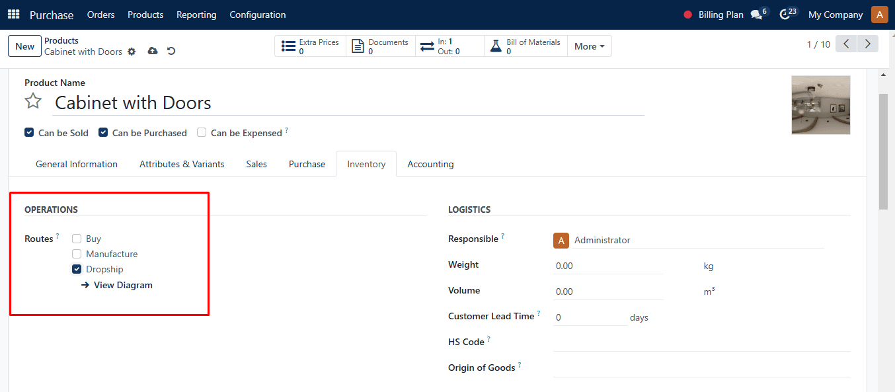Open the apps grid menu icon
895x392 pixels.
point(13,15)
